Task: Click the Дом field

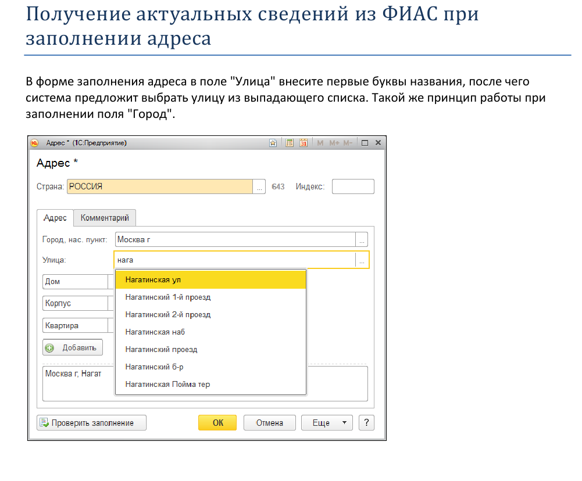Action: (x=76, y=282)
